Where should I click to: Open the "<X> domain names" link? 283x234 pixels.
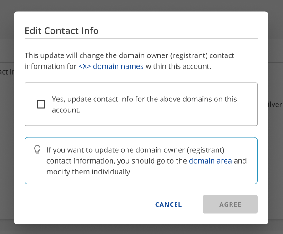pos(111,66)
